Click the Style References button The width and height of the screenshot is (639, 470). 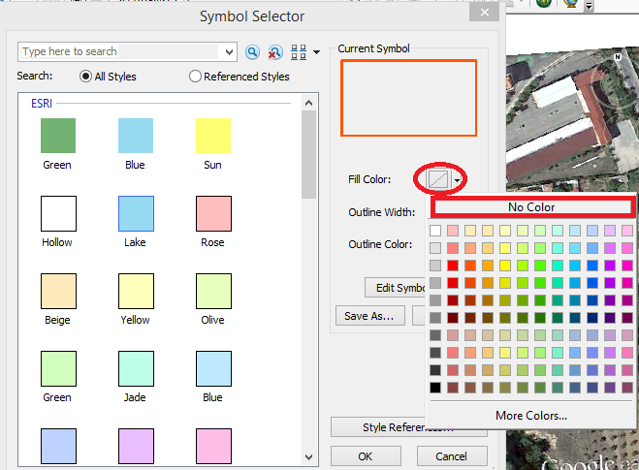coord(409,427)
